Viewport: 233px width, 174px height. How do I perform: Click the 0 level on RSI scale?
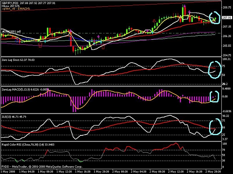point(223,167)
